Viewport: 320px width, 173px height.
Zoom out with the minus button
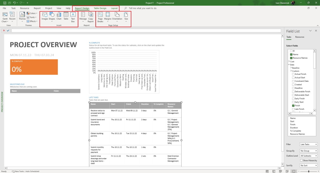299,171
